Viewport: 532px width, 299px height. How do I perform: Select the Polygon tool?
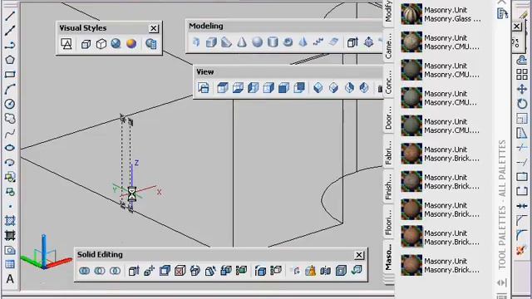click(x=10, y=60)
